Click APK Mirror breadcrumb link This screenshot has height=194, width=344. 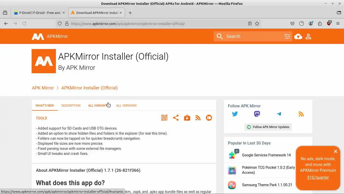(x=43, y=88)
